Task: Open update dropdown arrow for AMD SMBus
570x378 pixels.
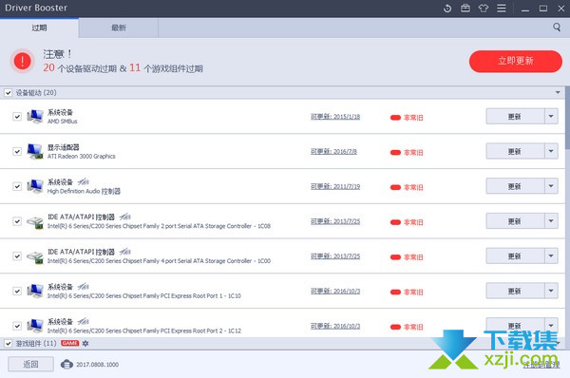Action: tap(551, 116)
